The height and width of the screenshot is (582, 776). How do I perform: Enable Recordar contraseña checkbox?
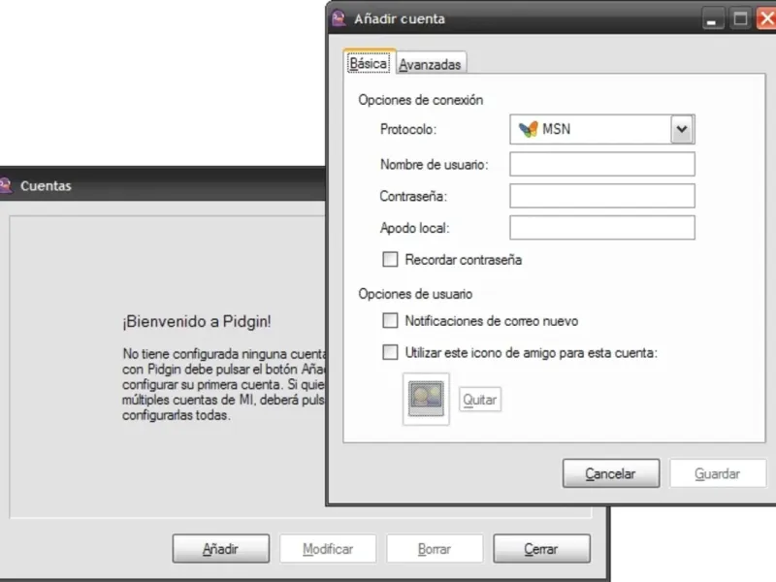tap(390, 259)
